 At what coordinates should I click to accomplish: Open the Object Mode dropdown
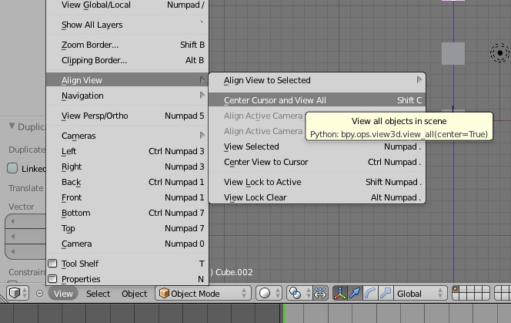203,293
